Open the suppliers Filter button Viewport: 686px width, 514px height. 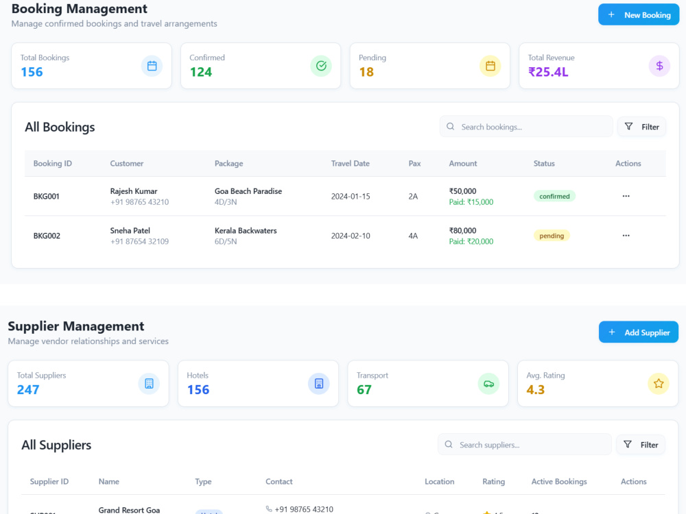click(x=641, y=445)
